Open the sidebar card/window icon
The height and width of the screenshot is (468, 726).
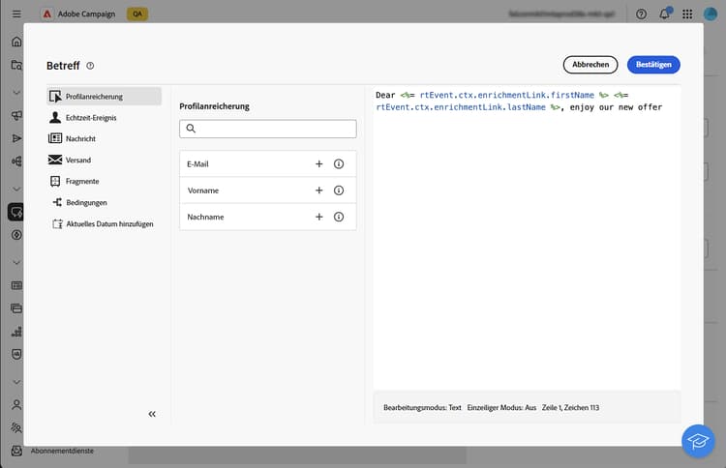pyautogui.click(x=16, y=308)
